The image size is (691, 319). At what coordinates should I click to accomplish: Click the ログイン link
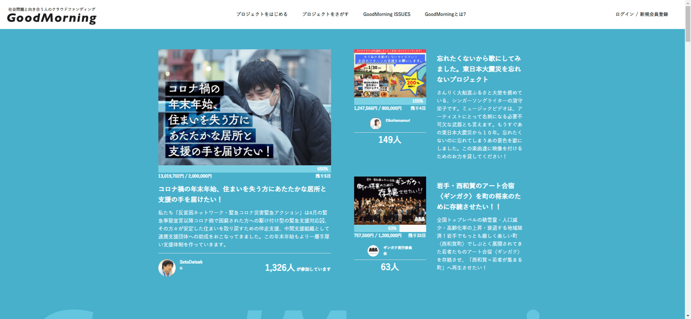pyautogui.click(x=625, y=14)
